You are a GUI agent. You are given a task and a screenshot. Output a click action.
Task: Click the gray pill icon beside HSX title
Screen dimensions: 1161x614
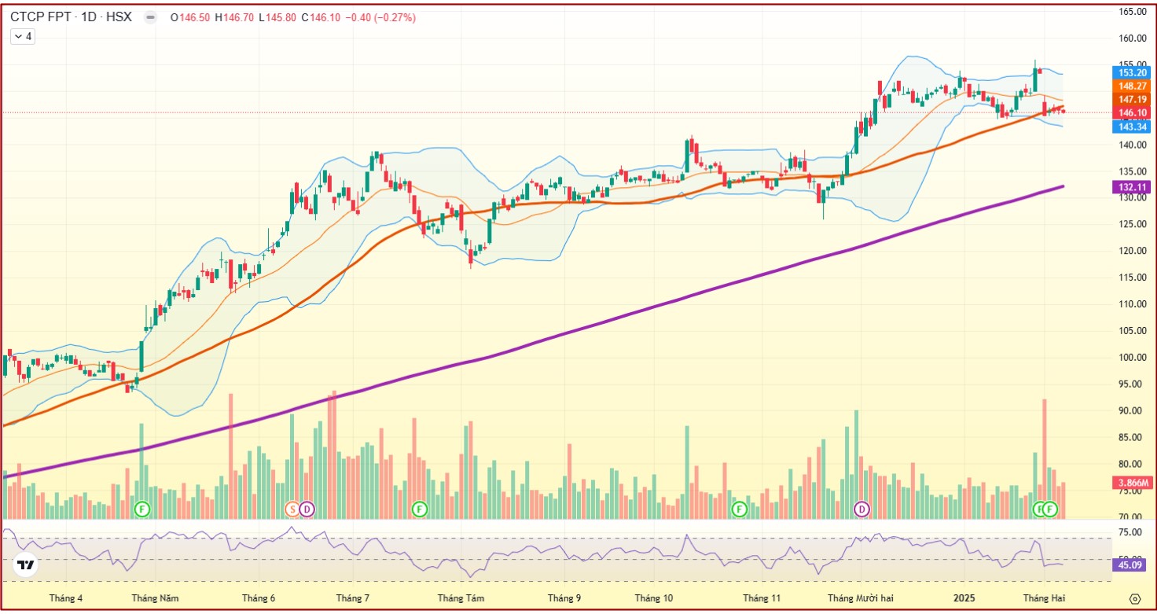pyautogui.click(x=151, y=17)
